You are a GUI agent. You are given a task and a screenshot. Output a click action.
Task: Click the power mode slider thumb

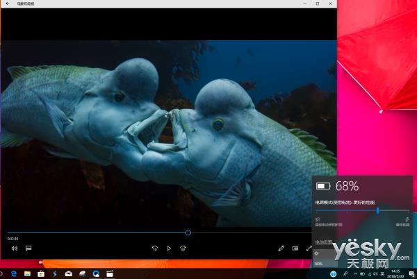[378, 210]
